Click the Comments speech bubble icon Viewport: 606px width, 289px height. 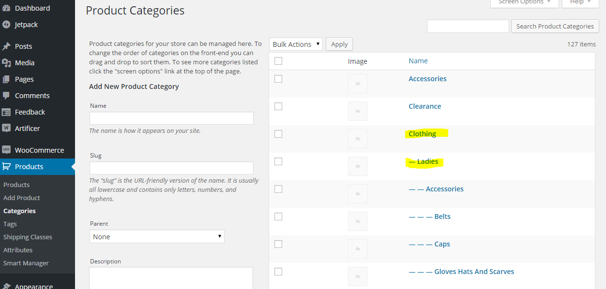click(6, 96)
